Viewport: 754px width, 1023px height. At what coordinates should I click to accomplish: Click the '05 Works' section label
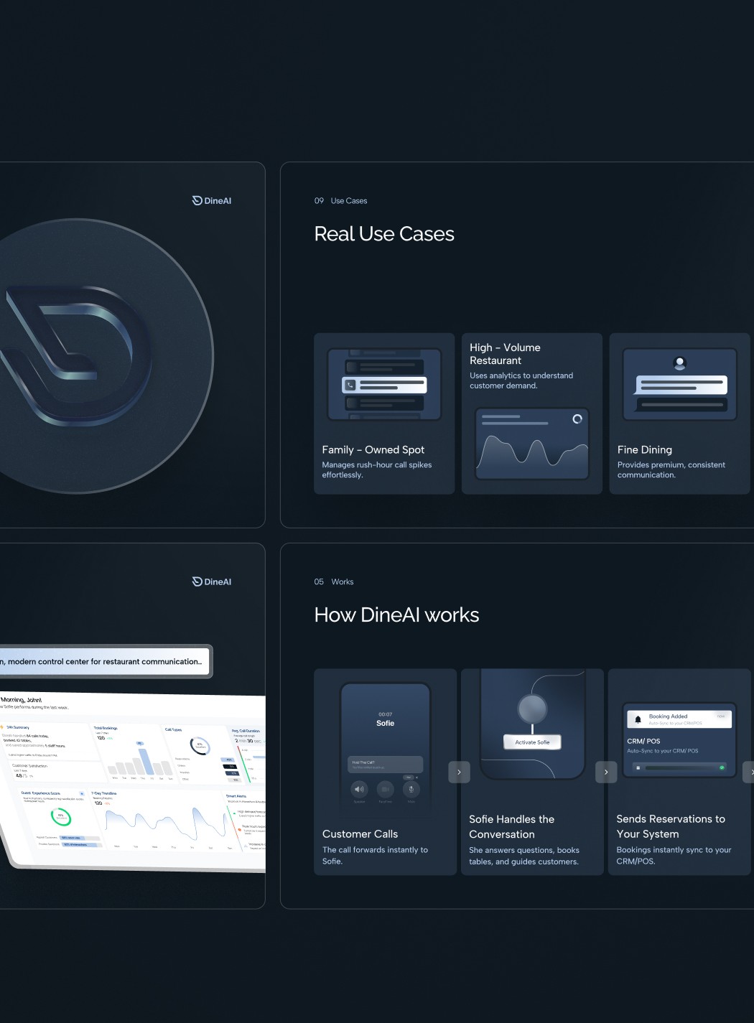pyautogui.click(x=334, y=582)
